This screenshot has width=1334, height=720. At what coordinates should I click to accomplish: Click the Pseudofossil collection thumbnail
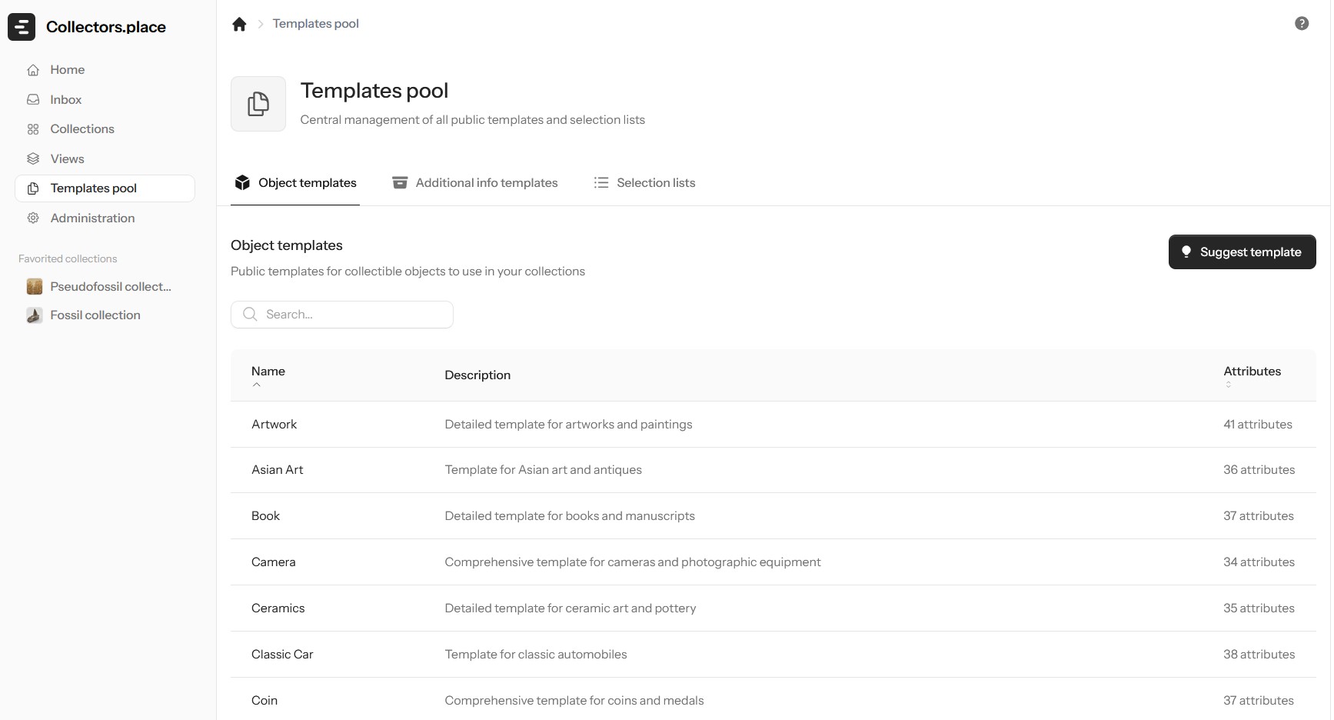point(35,287)
